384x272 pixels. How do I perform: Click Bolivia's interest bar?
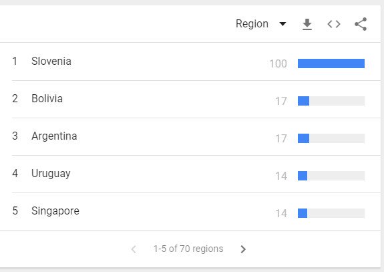pos(331,101)
